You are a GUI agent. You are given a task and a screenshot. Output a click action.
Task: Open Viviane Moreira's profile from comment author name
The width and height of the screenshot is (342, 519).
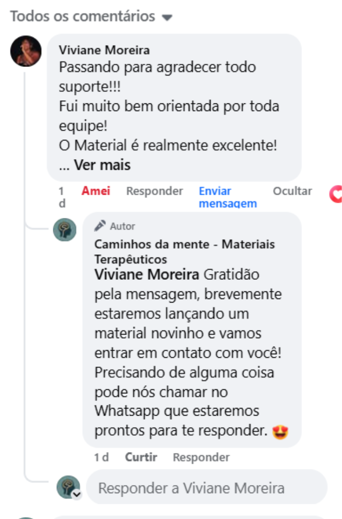pyautogui.click(x=104, y=50)
